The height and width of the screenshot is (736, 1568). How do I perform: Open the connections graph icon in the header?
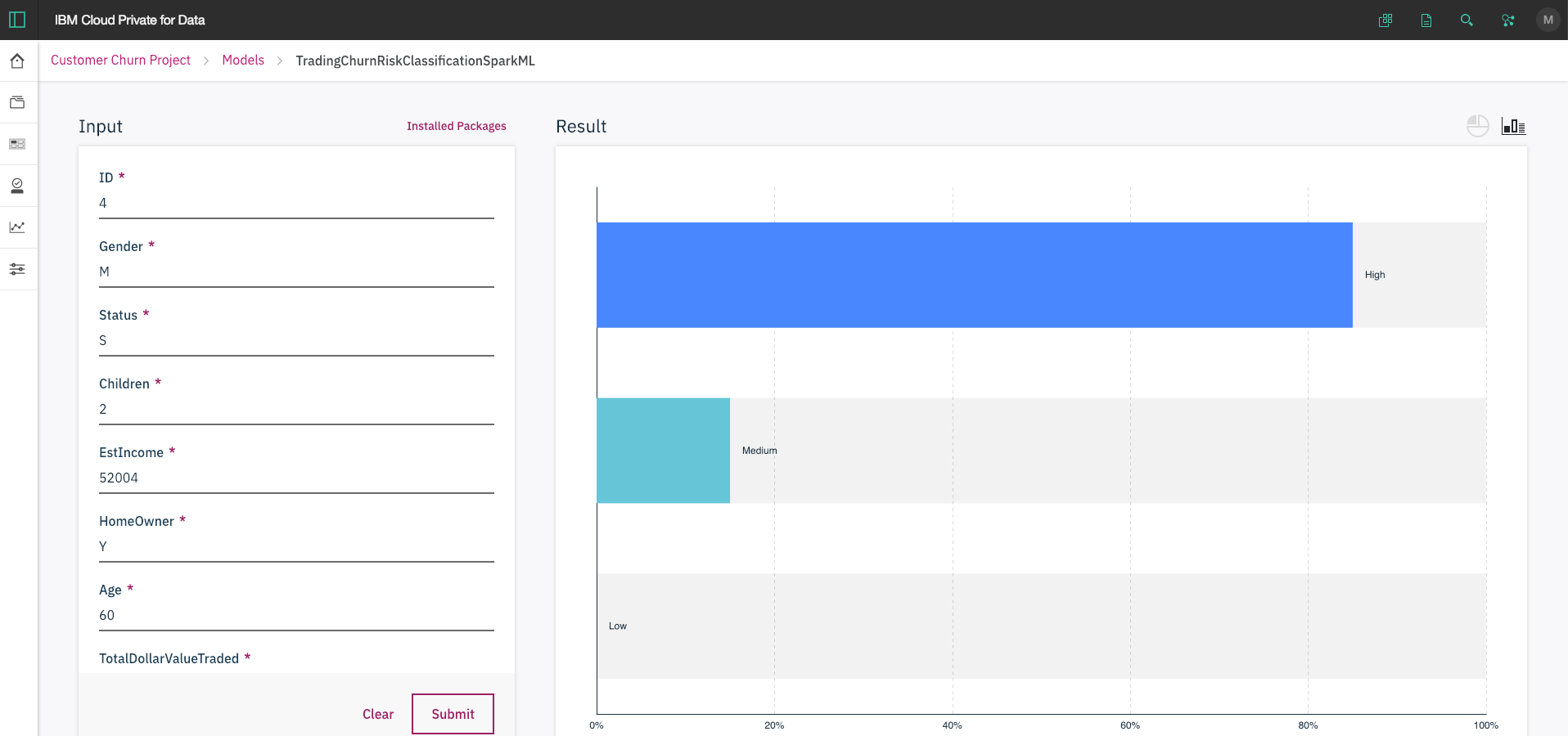pos(1507,20)
